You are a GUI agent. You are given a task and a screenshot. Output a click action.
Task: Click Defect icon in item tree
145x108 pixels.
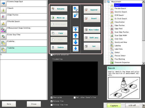click(112, 53)
